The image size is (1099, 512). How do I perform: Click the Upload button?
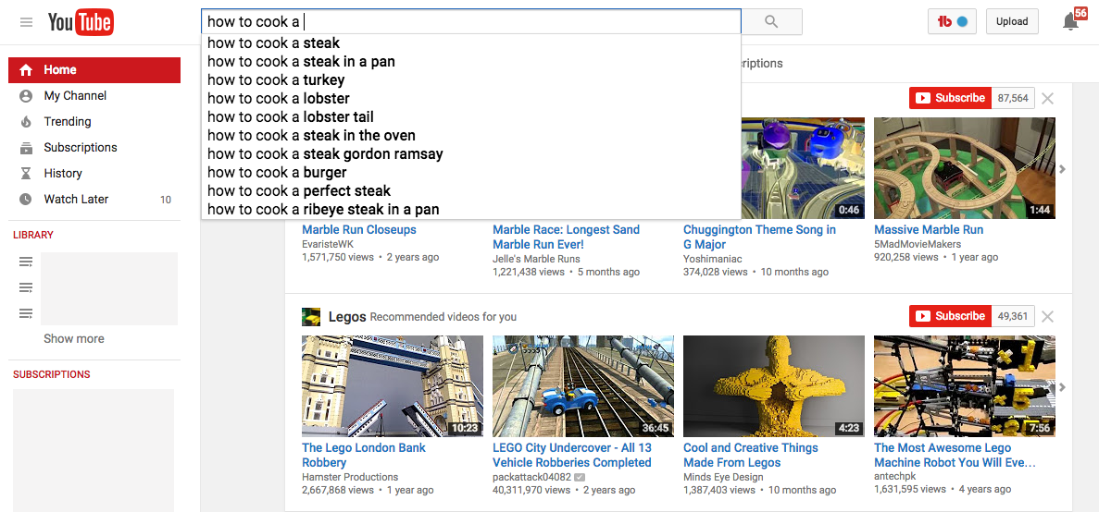click(1012, 21)
